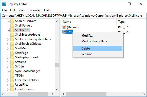This screenshot has height=97, width=147.
Task: Click the 179 string value icon
Action: 64,32
